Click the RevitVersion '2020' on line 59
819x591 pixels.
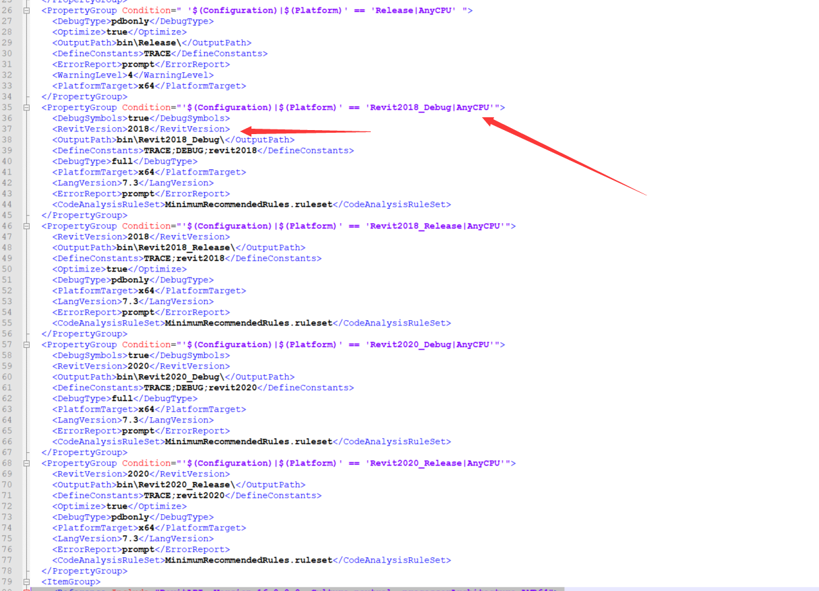[x=138, y=367]
